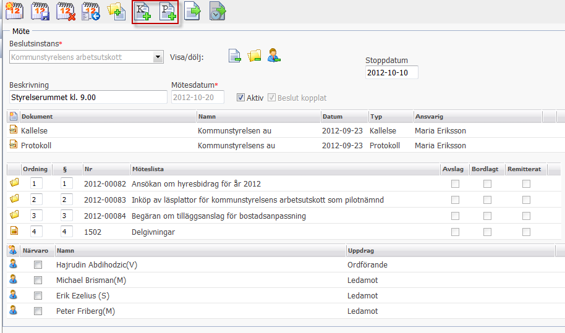
Task: Check Remitterat for Begäran om tilläggsanslag
Action: click(526, 216)
